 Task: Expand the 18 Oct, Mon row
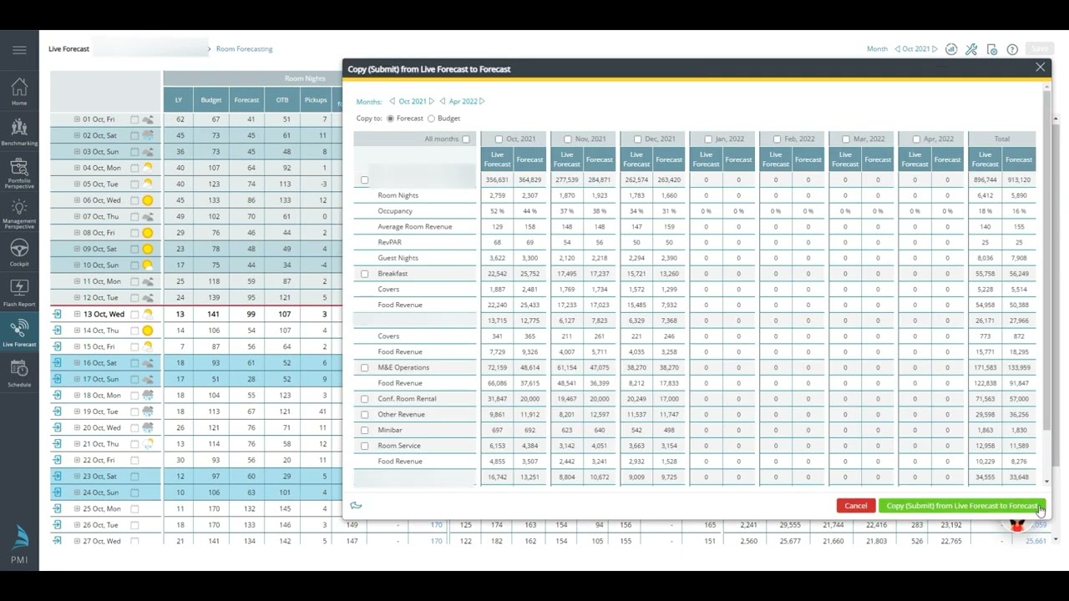tap(77, 396)
